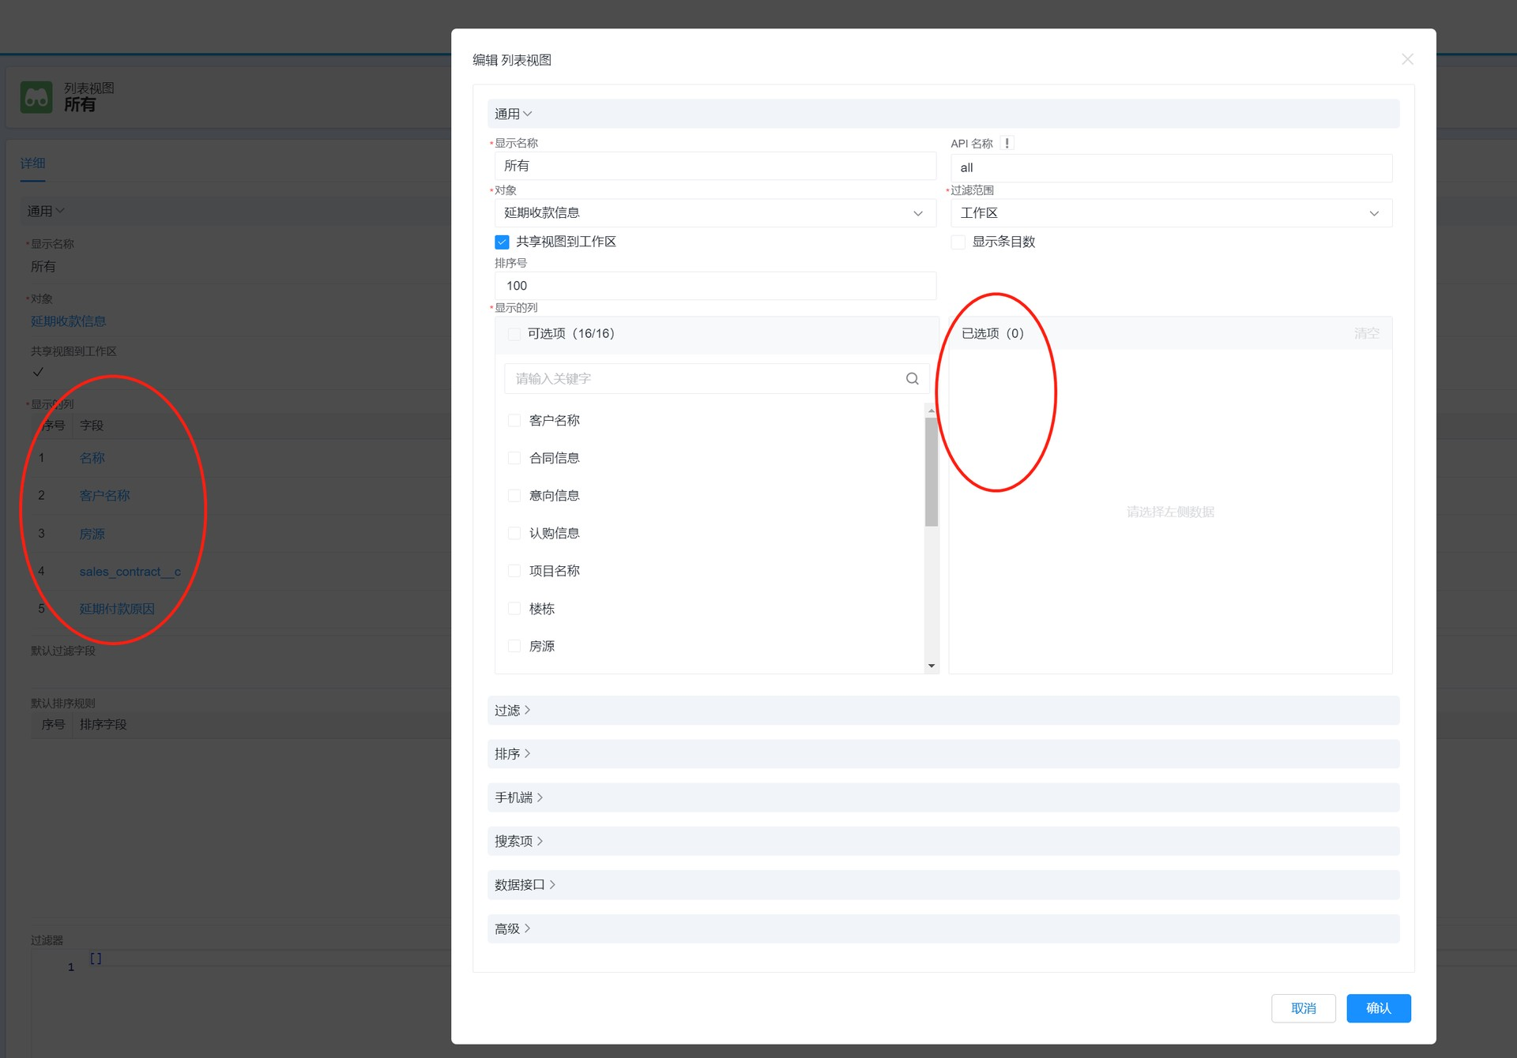Screen dimensions: 1517x1058
Task: Check the 客户名称 option
Action: 514,420
